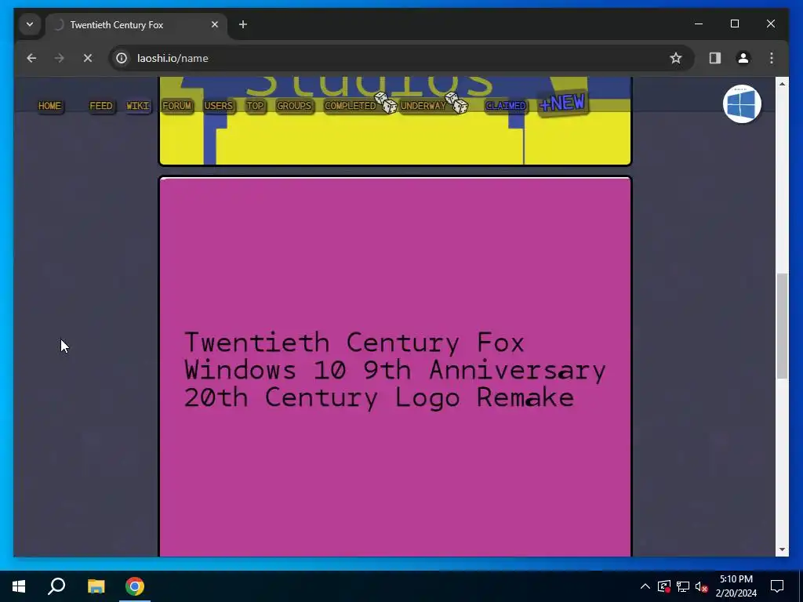
Task: Open taskbar search
Action: pyautogui.click(x=56, y=586)
